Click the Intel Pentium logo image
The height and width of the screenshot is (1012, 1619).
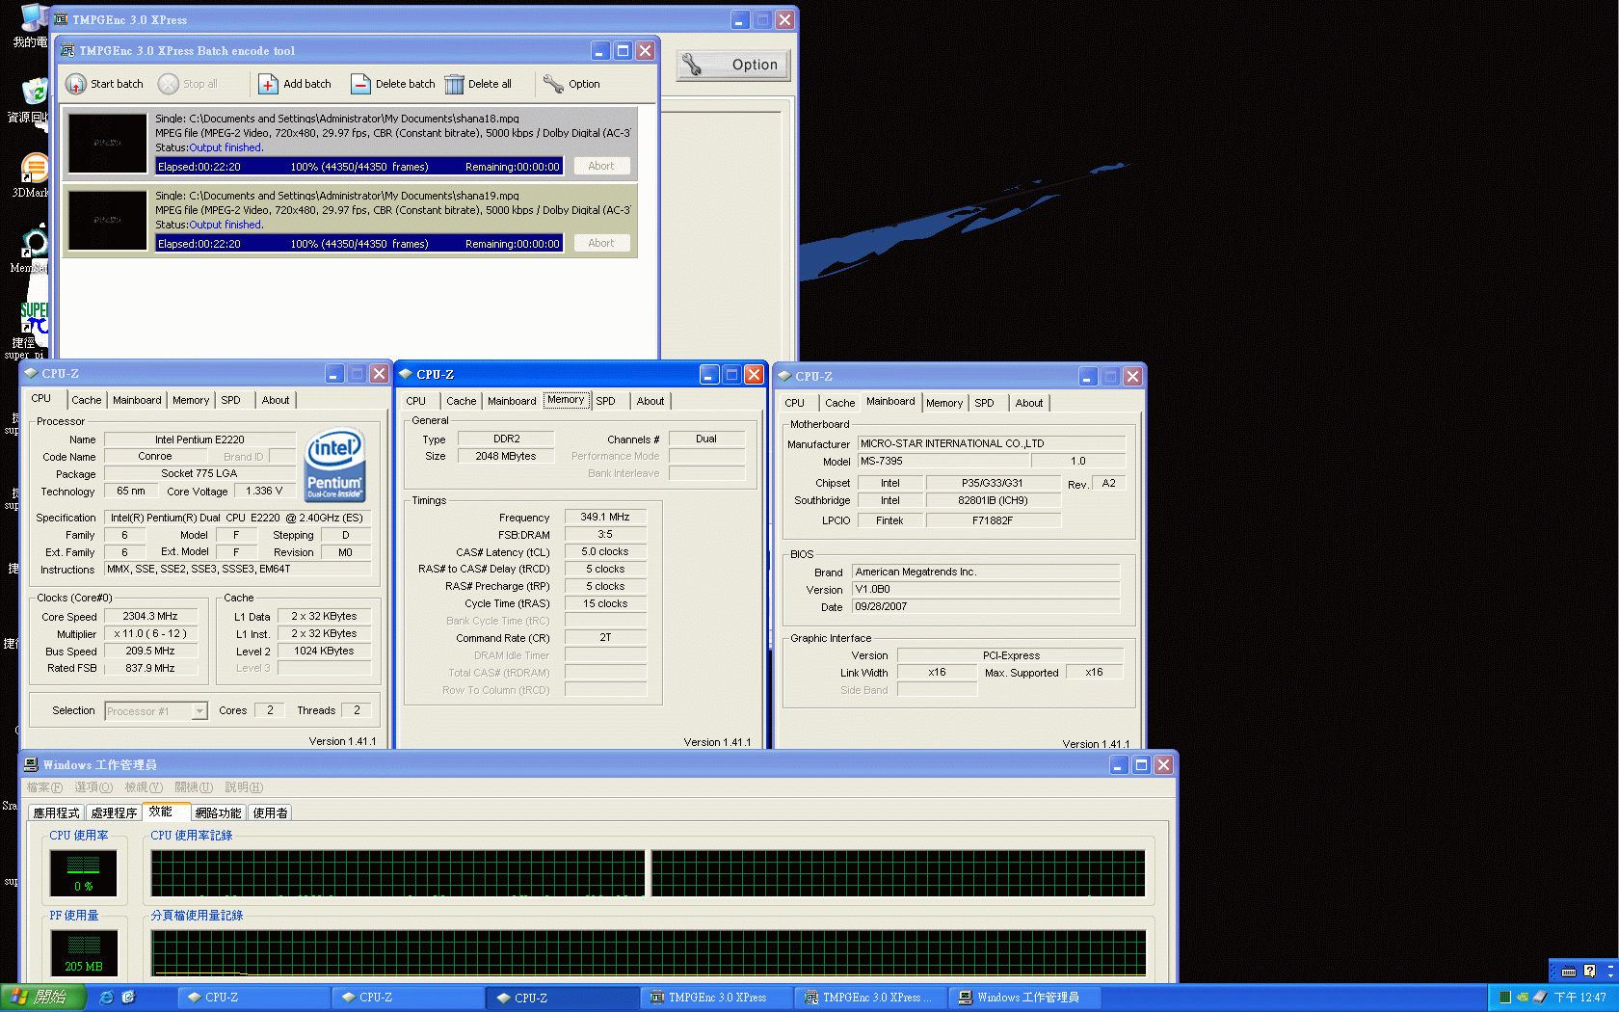[334, 465]
